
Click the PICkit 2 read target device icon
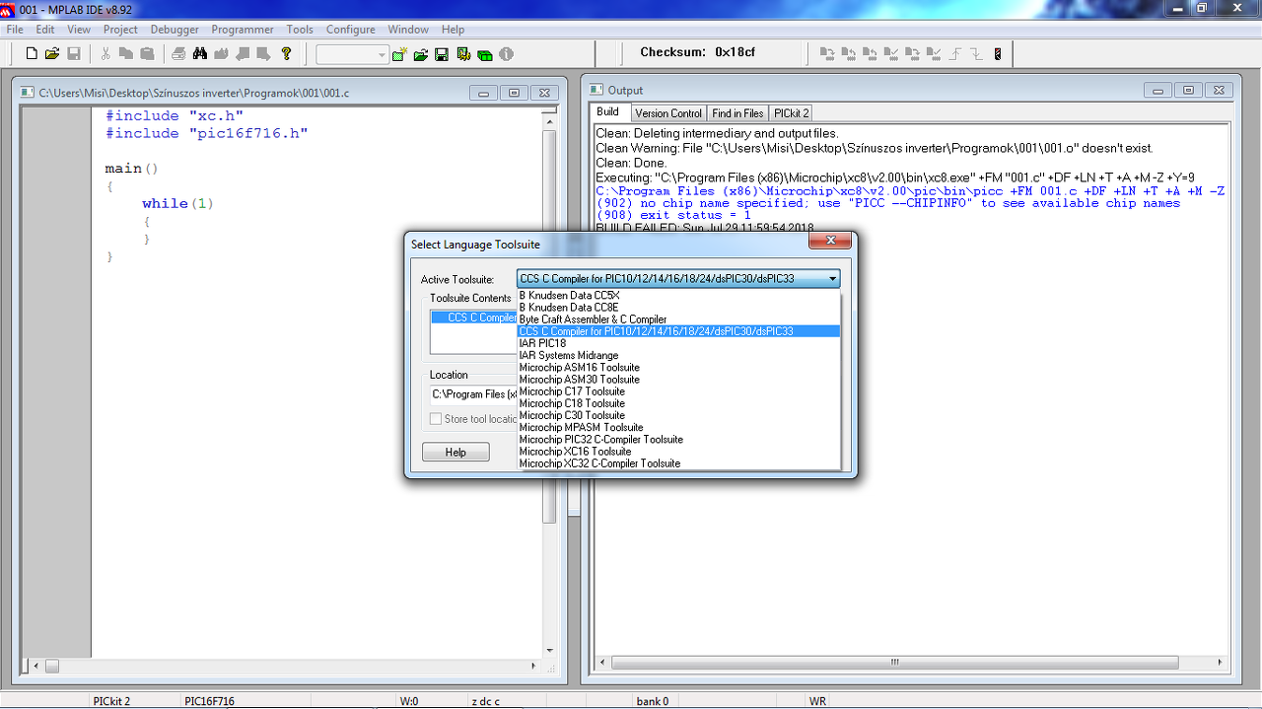848,54
